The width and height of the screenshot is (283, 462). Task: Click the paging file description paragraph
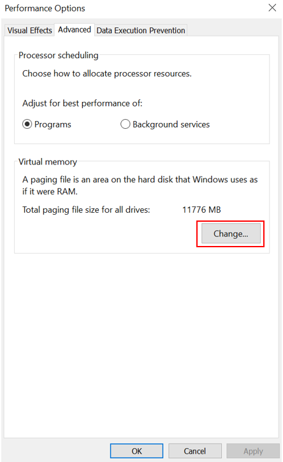pos(140,185)
